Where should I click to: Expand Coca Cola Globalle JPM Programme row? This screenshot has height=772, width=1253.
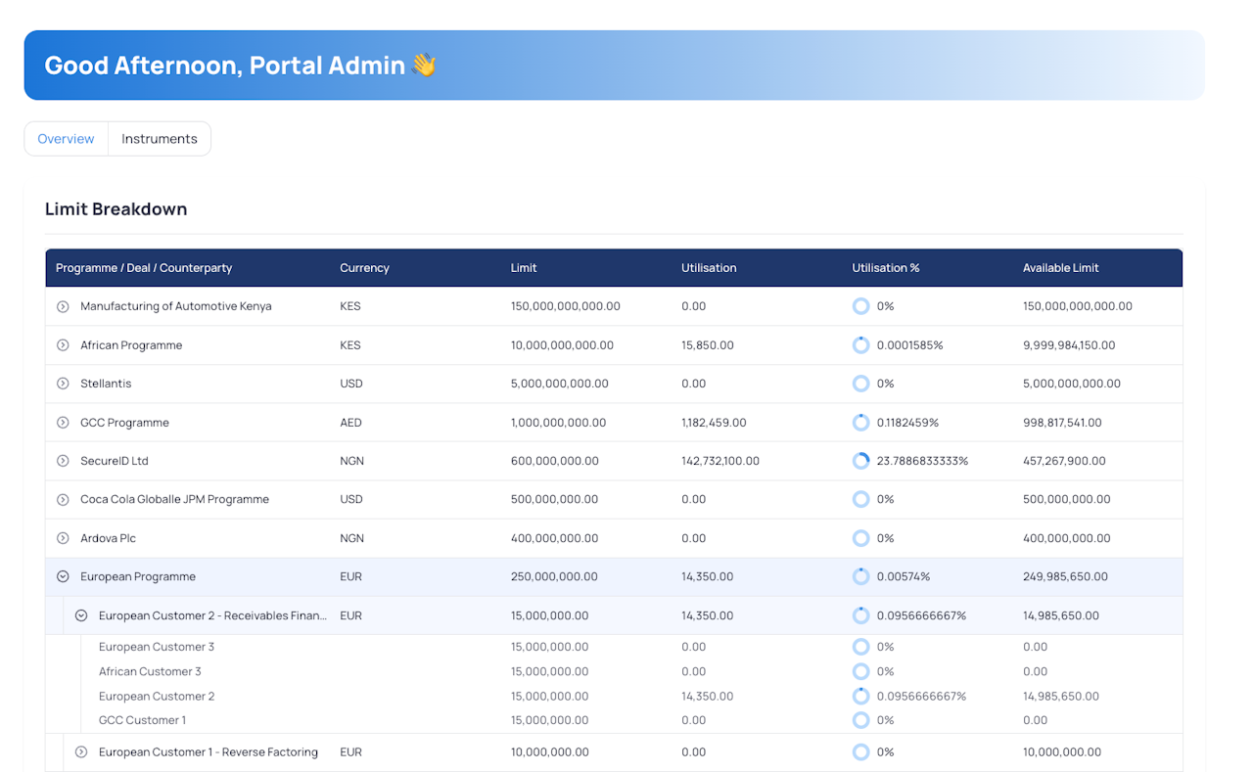tap(63, 499)
